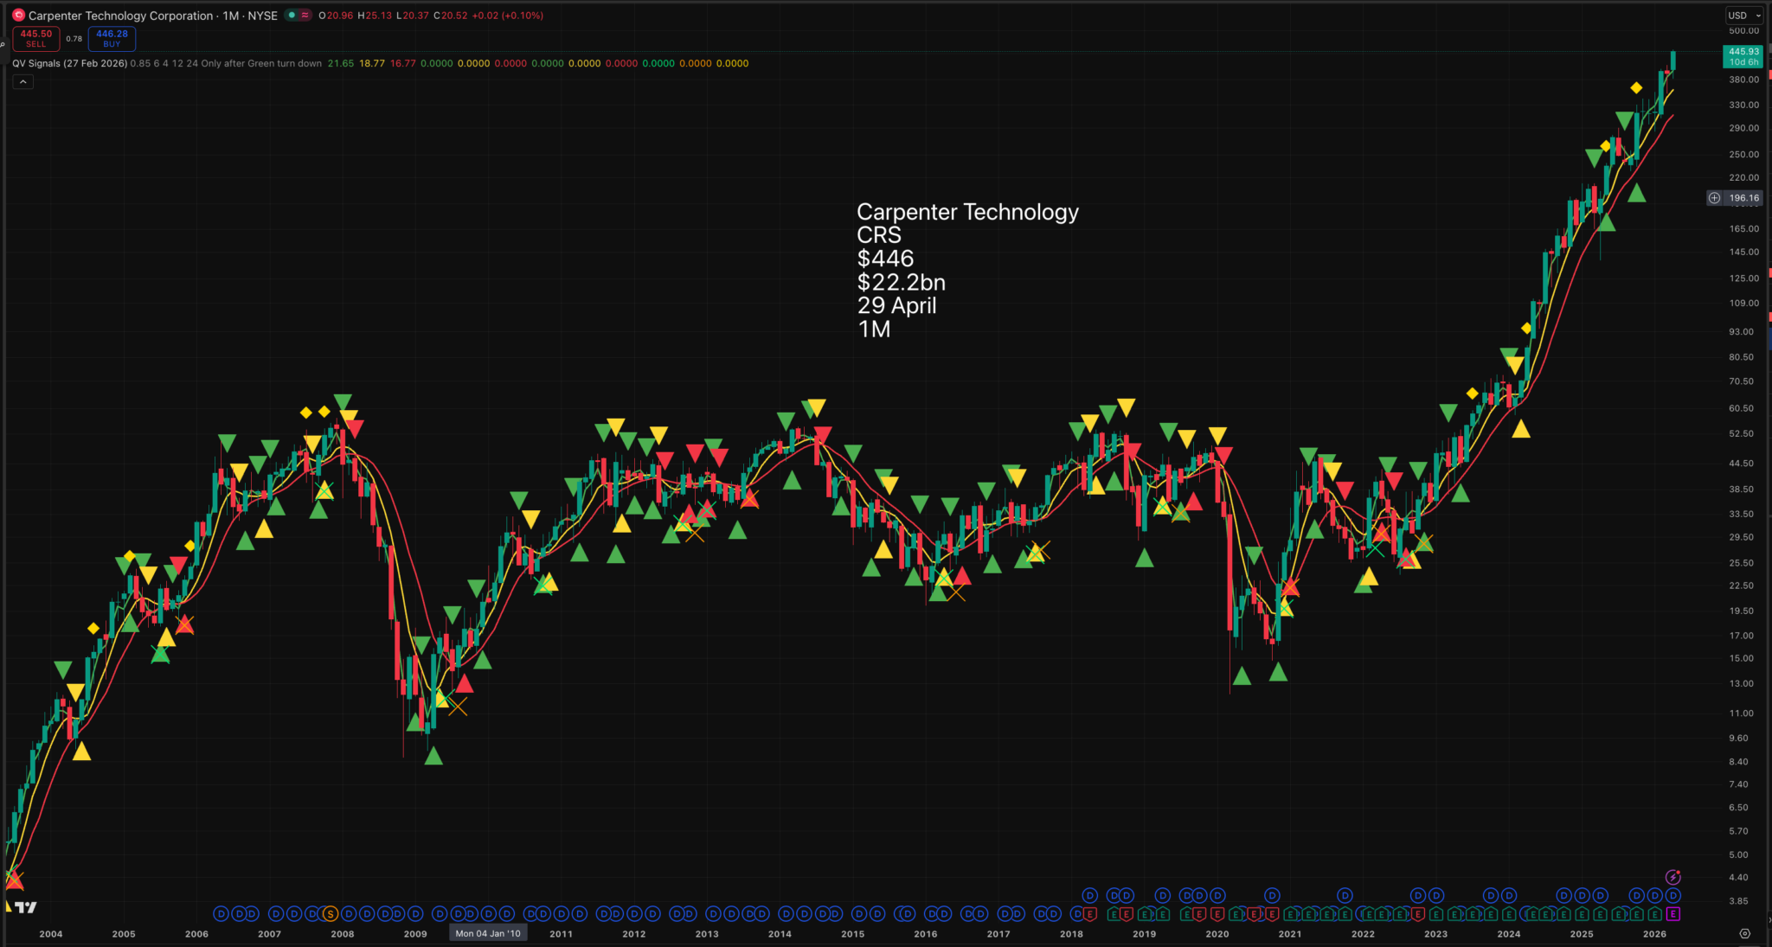Open symbol search via Carpenter Technology Corporation title
The height and width of the screenshot is (947, 1772).
click(120, 16)
